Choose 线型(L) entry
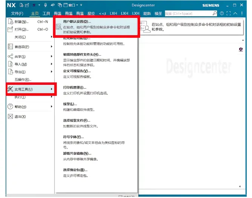Viewport: 252px width, 198px height. click(97, 107)
